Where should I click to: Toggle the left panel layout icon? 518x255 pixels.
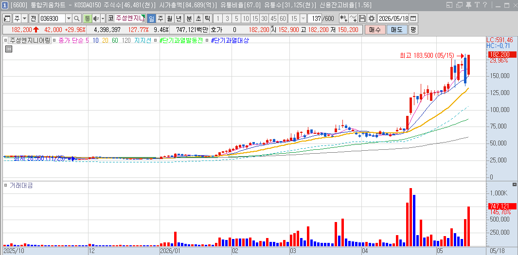(7, 18)
